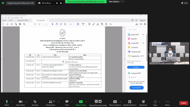
Task: Open the Security shield icon
Action: pyautogui.click(x=35, y=102)
